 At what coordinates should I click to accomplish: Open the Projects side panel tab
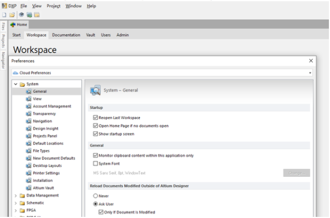[3, 41]
